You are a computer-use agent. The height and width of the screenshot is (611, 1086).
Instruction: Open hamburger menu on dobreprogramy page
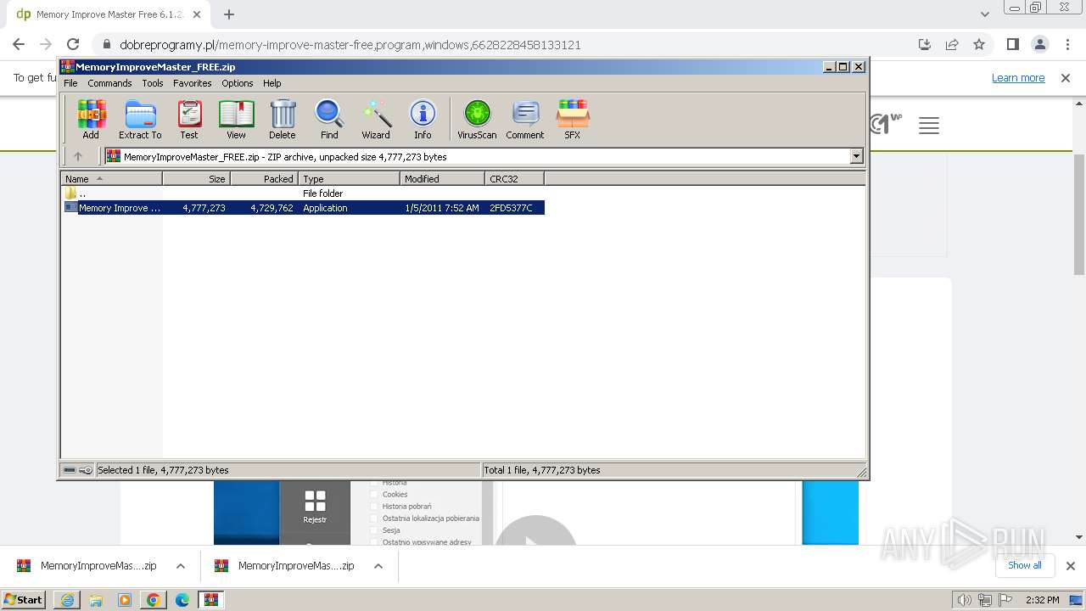(929, 126)
